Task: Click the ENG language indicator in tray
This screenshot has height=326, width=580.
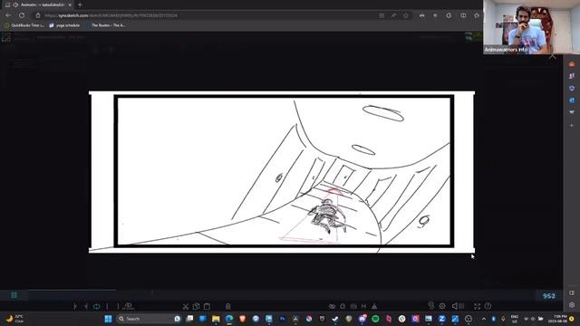Action: click(515, 319)
